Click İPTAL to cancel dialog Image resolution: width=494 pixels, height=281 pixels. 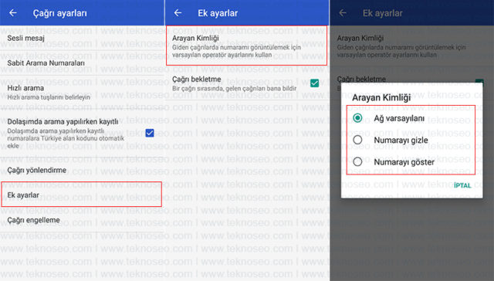pyautogui.click(x=462, y=185)
